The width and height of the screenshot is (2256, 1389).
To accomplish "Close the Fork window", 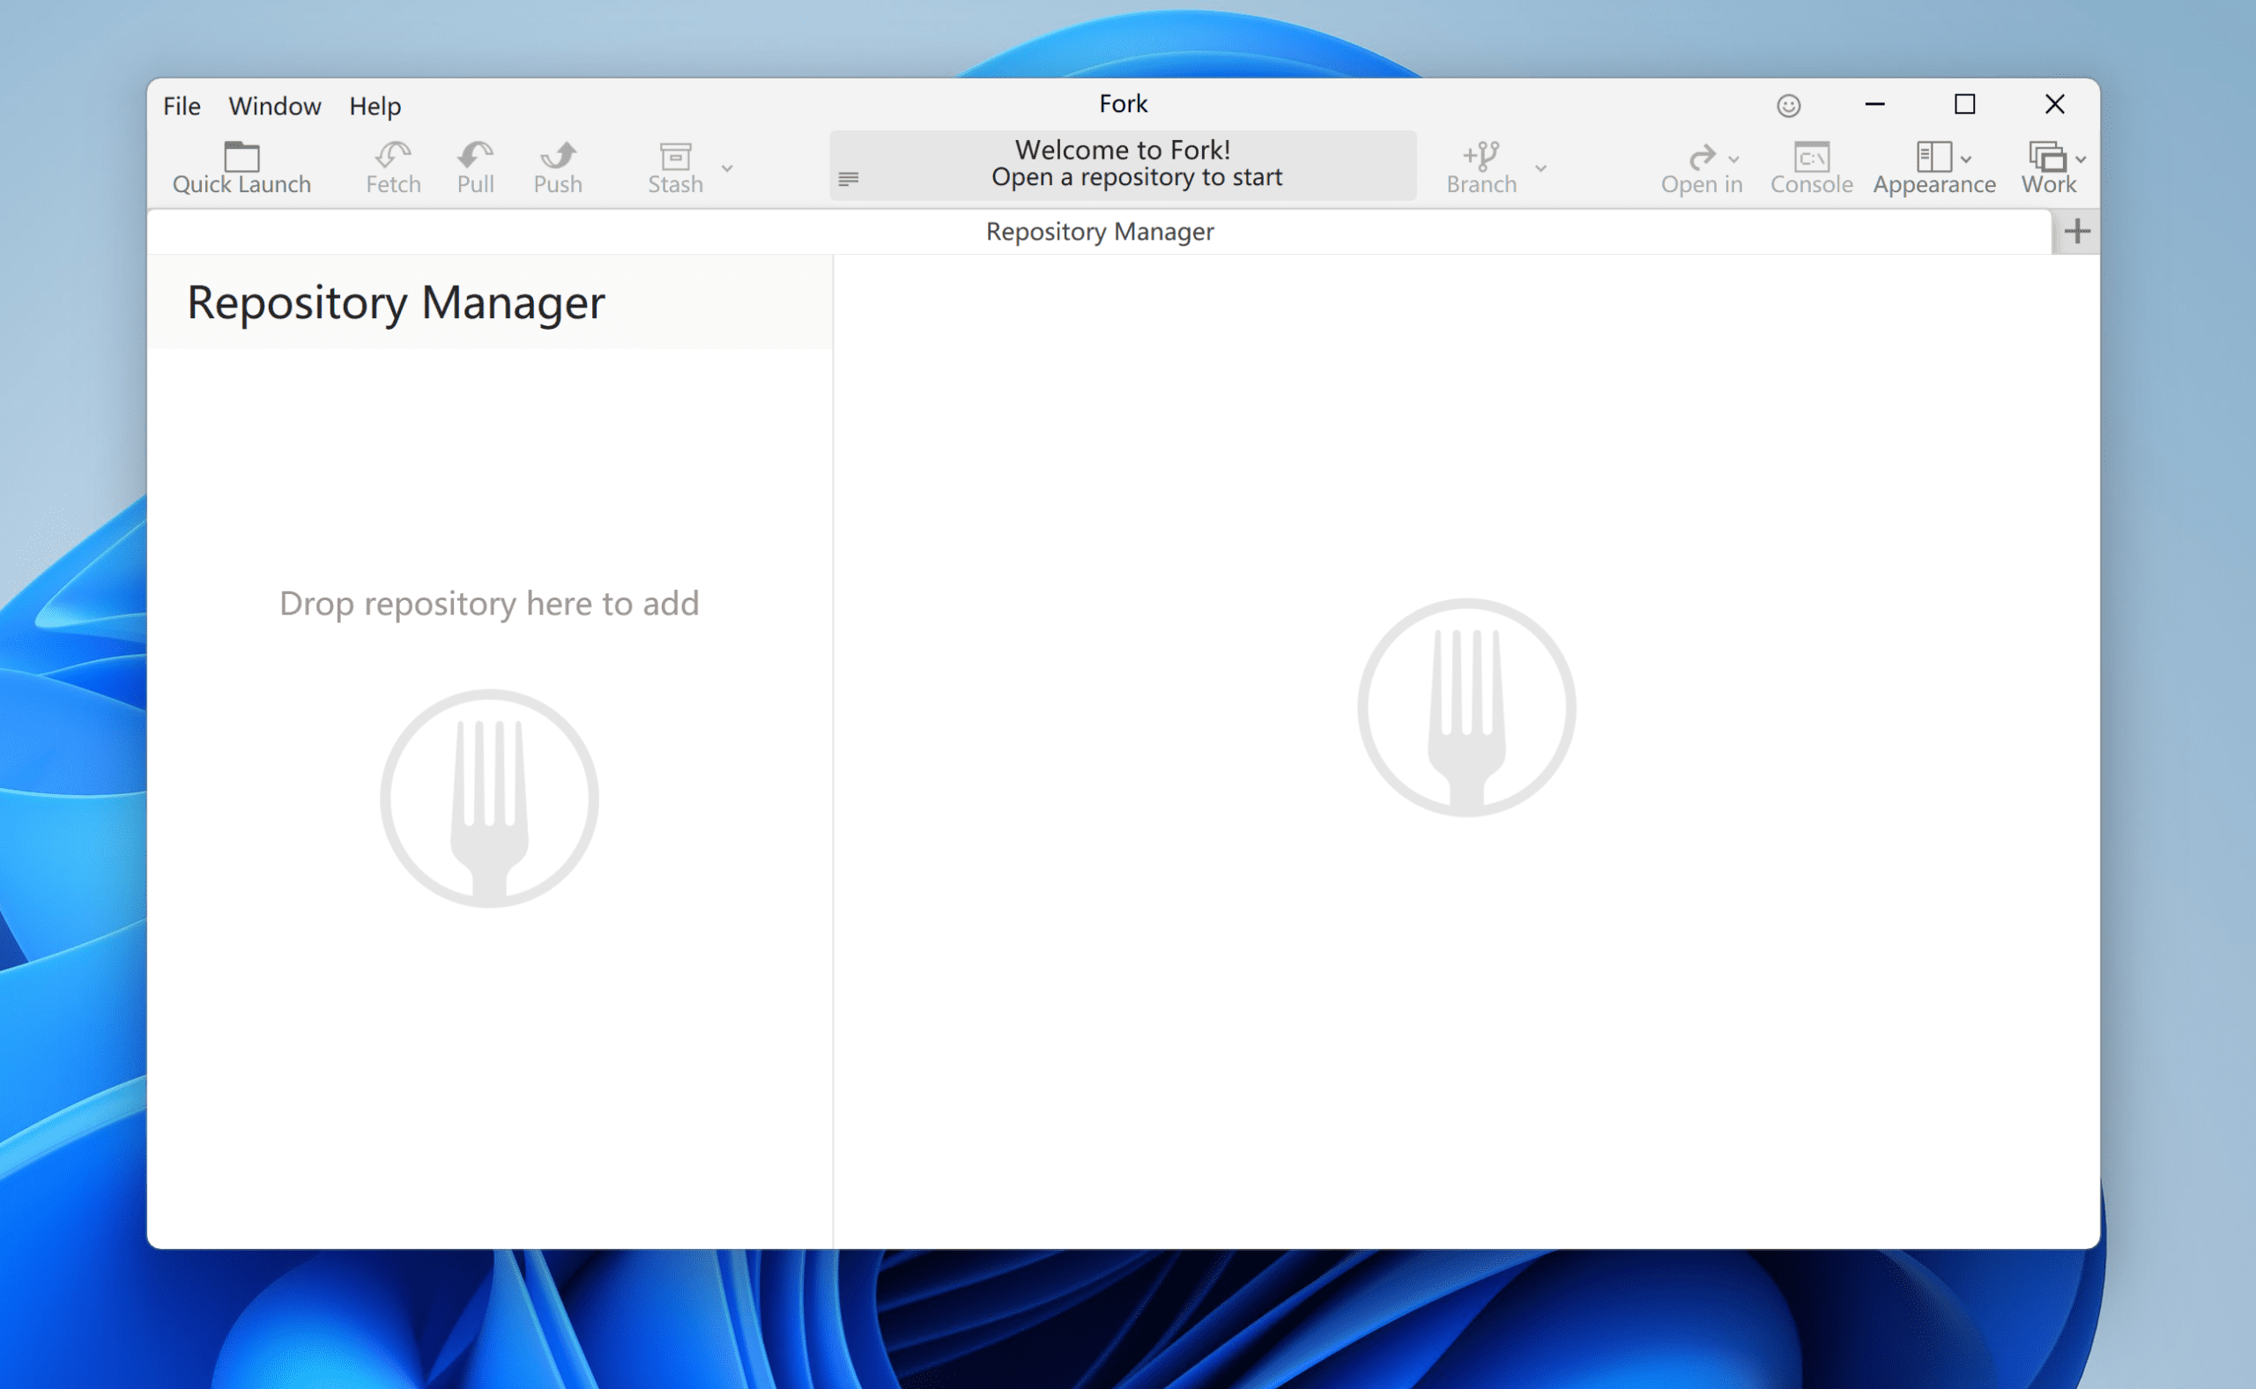I will coord(2054,105).
